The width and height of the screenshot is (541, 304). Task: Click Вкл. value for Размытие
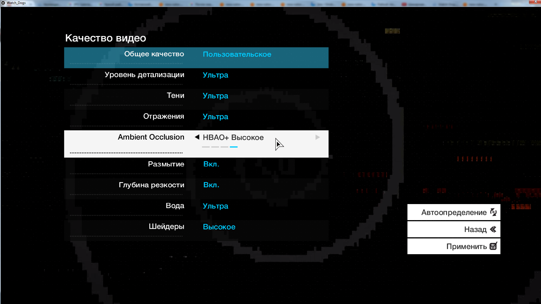tap(211, 164)
